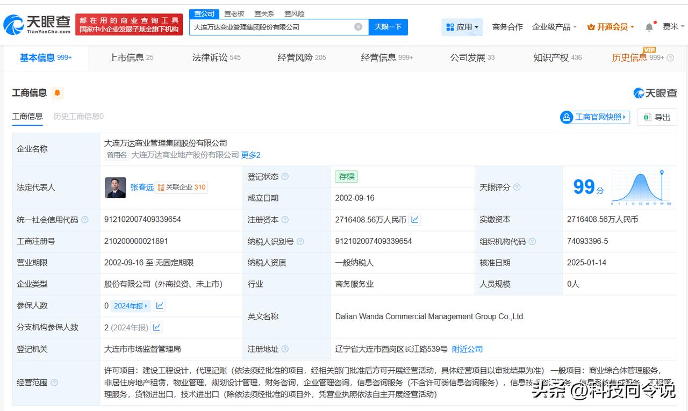Viewport: 688px width, 411px height.
Task: Expand the 费米 user account menu
Action: point(673,27)
